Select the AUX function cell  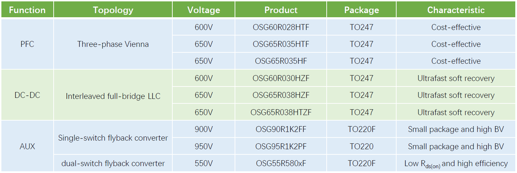coord(27,146)
